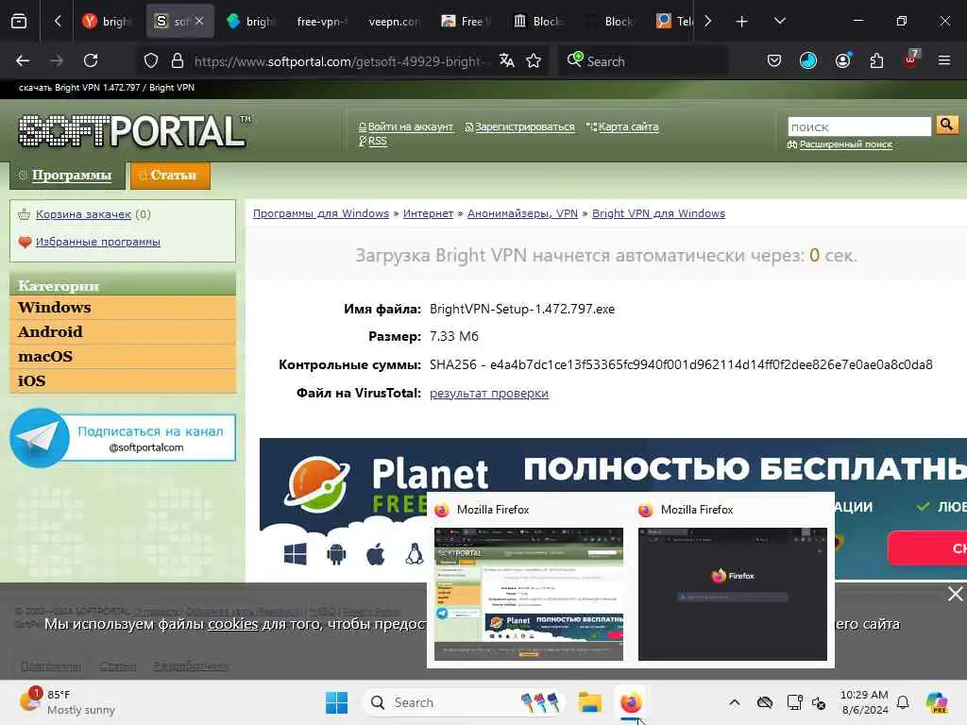This screenshot has height=725, width=967.
Task: Select the iOS category
Action: [x=123, y=381]
